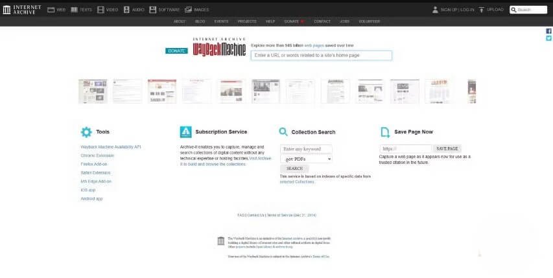Viewport: 553px width, 278px height.
Task: Click the SAVE PAGE button
Action: tap(447, 148)
